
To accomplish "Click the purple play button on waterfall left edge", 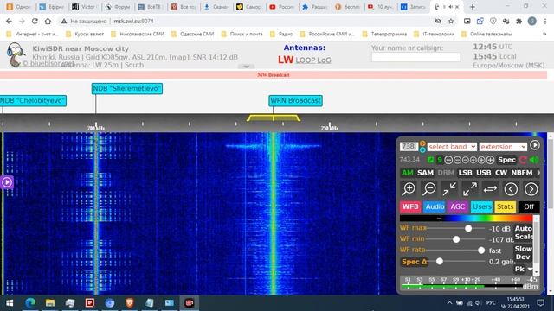I will click(7, 182).
